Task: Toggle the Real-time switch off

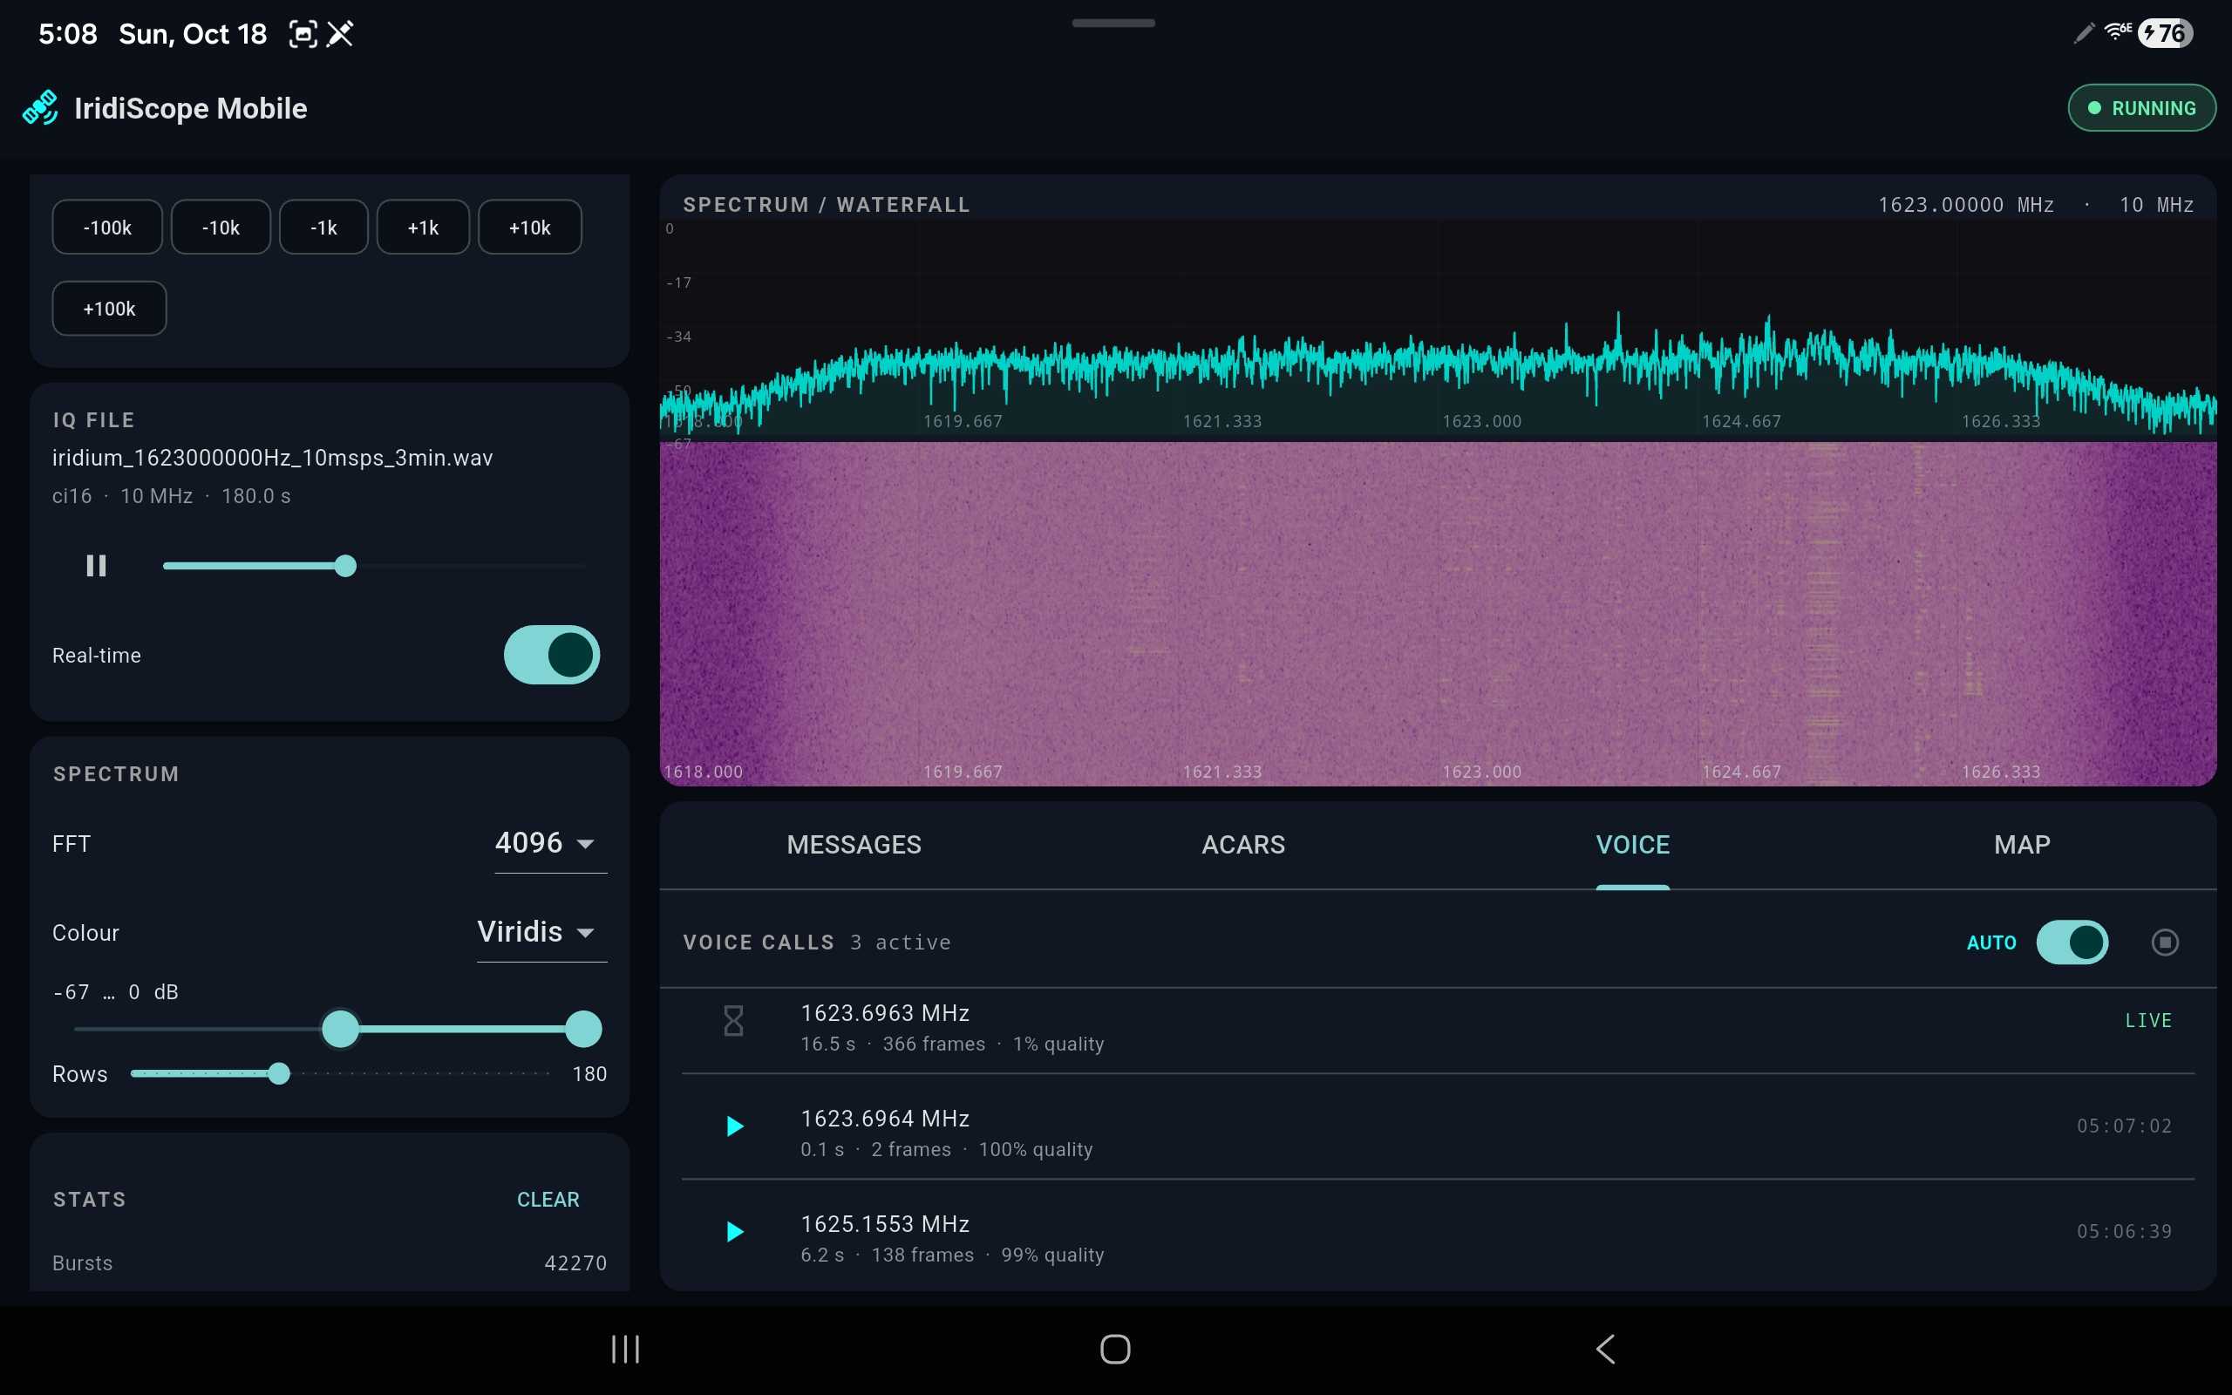Action: pos(552,655)
